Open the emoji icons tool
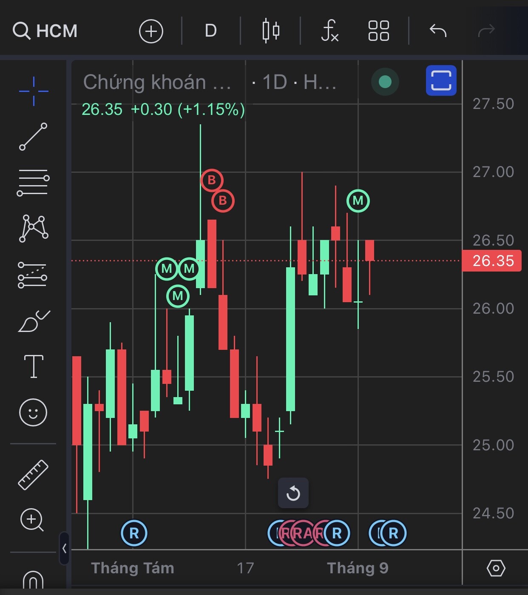The image size is (528, 595). (33, 412)
